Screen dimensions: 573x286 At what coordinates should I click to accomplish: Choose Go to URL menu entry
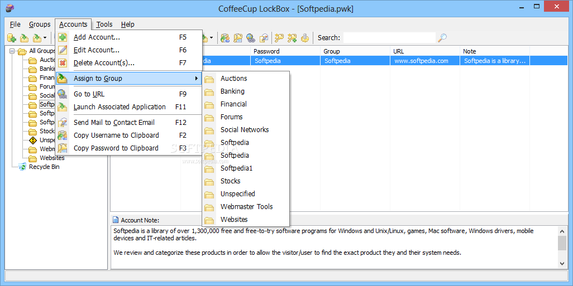[x=128, y=94]
